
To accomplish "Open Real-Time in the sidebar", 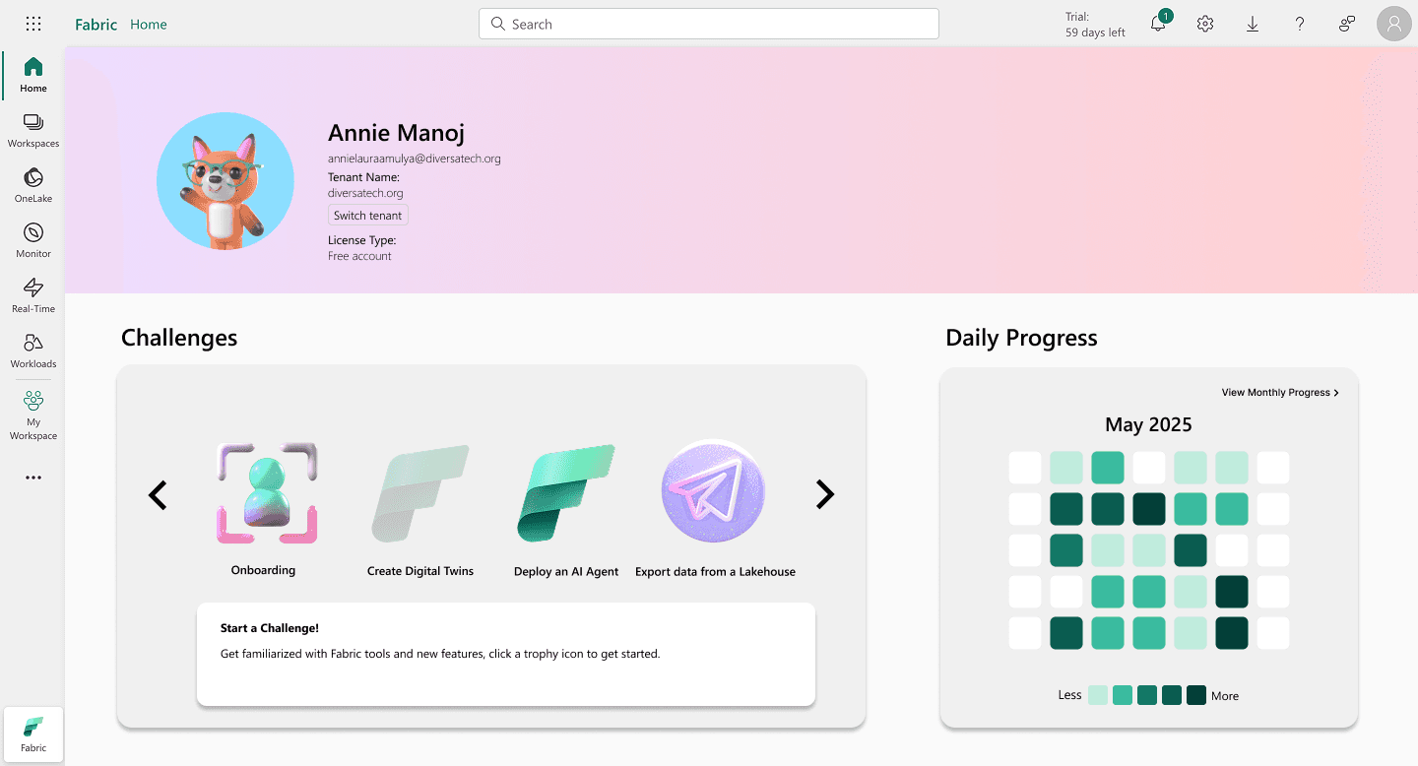I will coord(33,295).
